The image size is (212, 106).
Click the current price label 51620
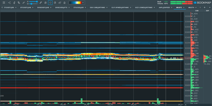[187, 58]
